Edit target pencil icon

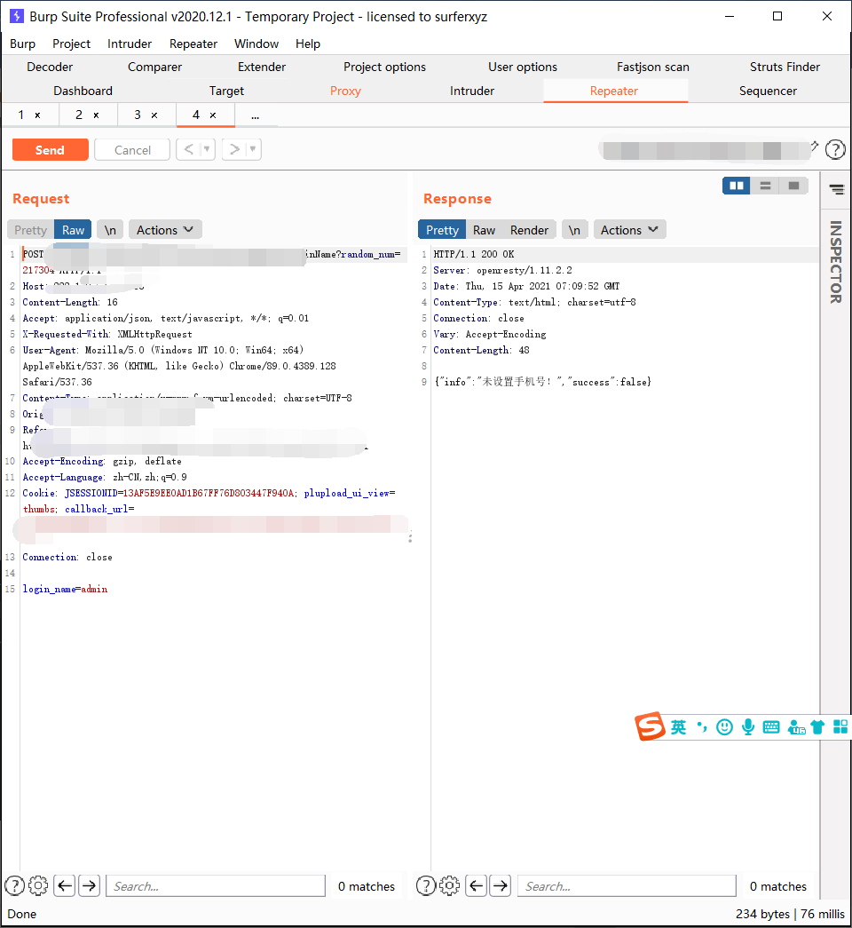pyautogui.click(x=815, y=145)
